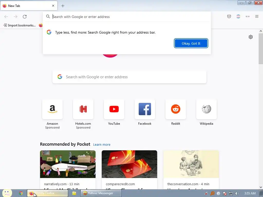Viewport: 263px width, 197px height.
Task: Click scrollbar up arrow
Action: click(x=260, y=31)
